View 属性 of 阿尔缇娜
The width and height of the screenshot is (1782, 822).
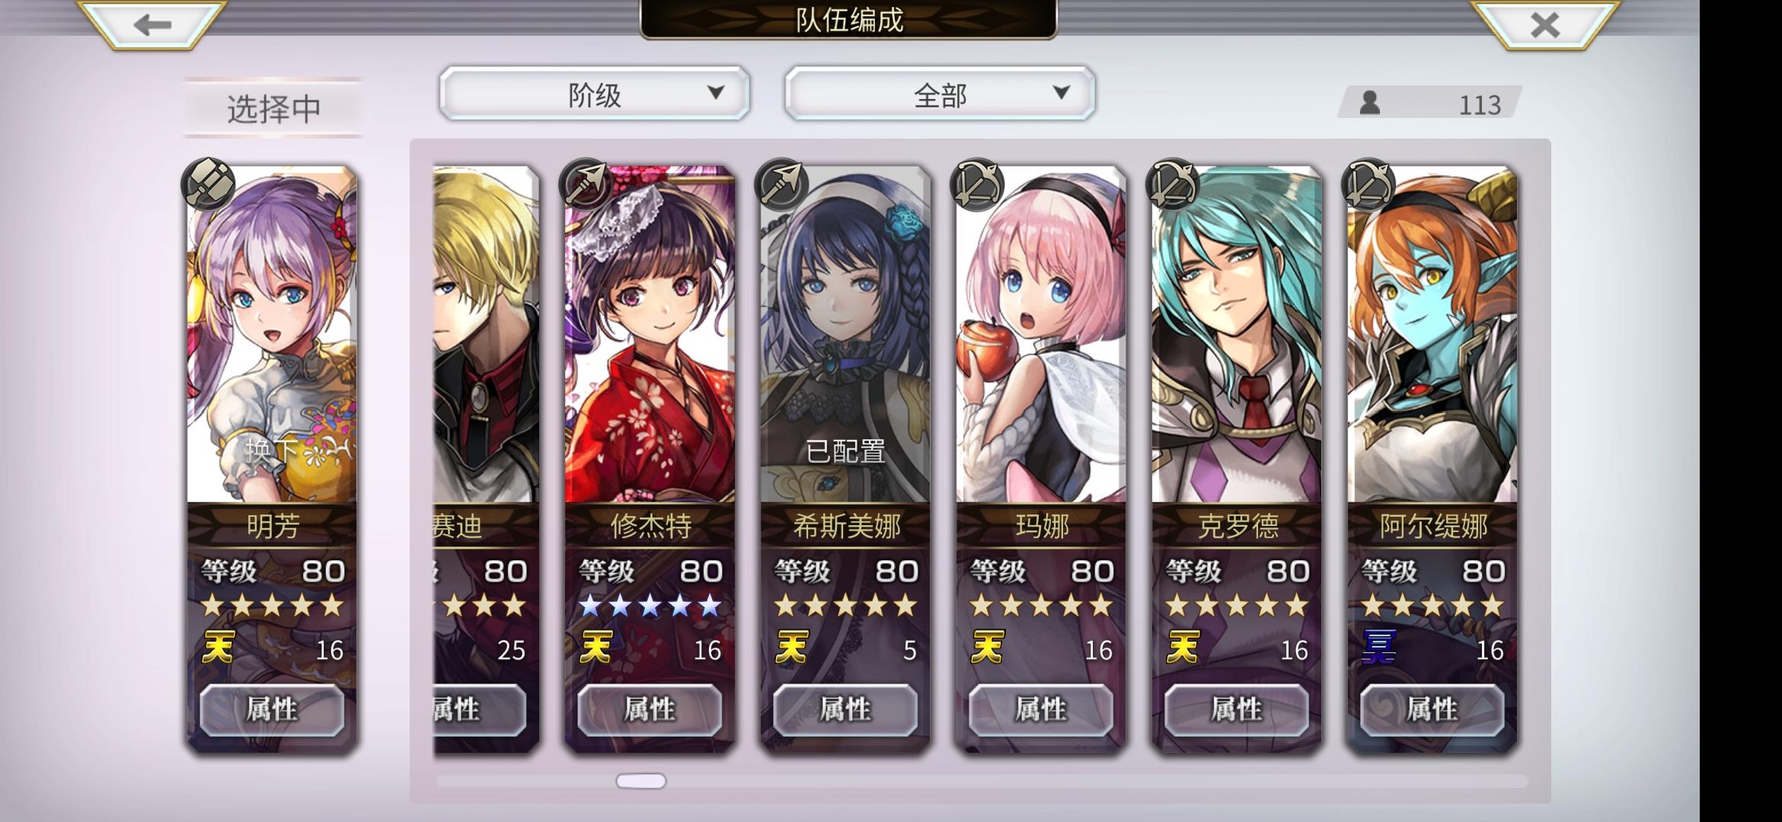point(1432,709)
